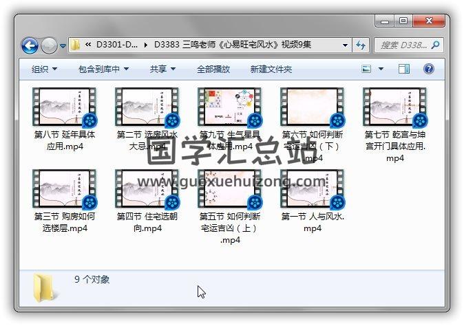Image resolution: width=464 pixels, height=326 pixels.
Task: Open the 组织 menu
Action: [x=44, y=69]
